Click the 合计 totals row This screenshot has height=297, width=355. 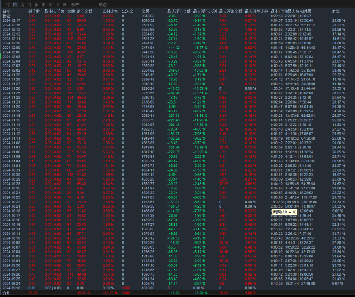(x=6, y=293)
